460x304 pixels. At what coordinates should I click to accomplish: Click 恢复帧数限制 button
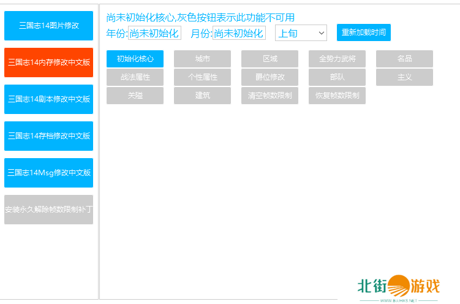point(337,96)
